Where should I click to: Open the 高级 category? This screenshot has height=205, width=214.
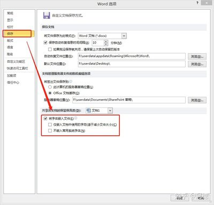[10, 54]
